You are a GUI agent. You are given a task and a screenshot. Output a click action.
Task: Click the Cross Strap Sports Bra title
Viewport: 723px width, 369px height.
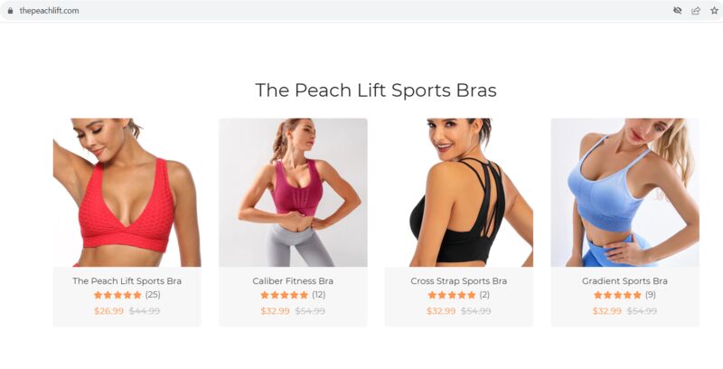[459, 281]
